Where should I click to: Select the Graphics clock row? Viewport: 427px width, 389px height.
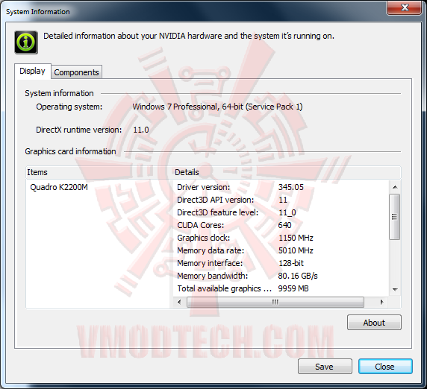(x=281, y=238)
